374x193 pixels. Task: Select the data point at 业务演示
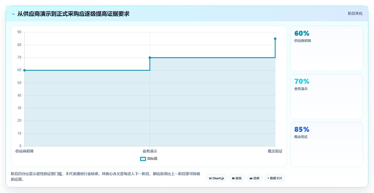point(150,58)
